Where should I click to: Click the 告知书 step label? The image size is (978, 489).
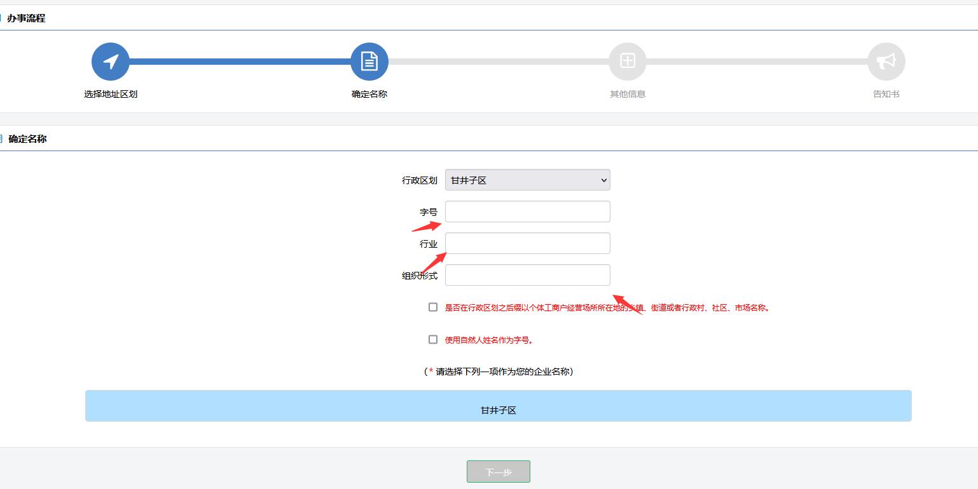pyautogui.click(x=886, y=94)
